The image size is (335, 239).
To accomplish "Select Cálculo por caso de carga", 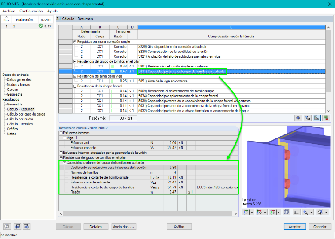I will pyautogui.click(x=26, y=114).
